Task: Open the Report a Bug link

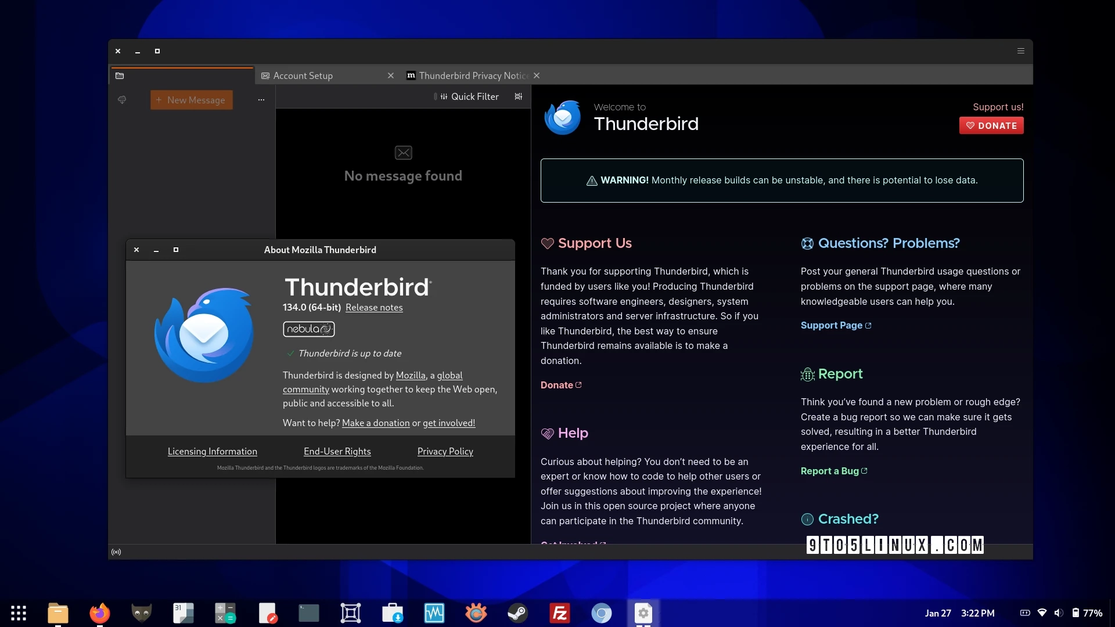Action: (x=834, y=471)
